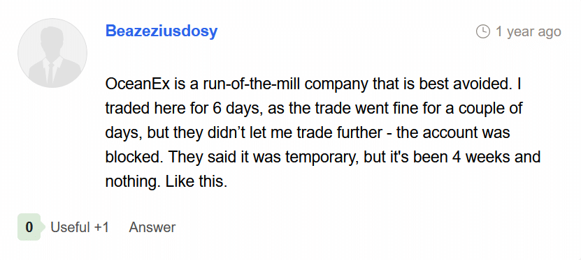Screen dimensions: 581x260
Task: Mark the review as Useful +1
Action: tap(80, 227)
